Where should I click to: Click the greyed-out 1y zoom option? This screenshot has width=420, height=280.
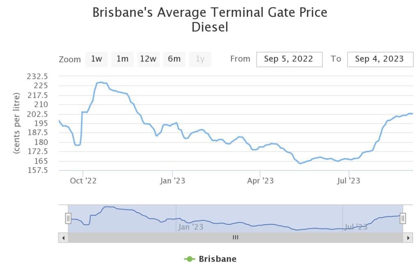pos(200,59)
